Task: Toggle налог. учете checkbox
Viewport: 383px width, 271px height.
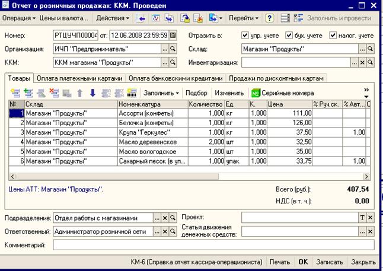Action: pos(333,35)
